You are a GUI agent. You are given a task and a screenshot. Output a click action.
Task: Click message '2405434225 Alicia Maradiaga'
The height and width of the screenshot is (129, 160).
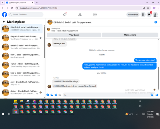[66, 82]
